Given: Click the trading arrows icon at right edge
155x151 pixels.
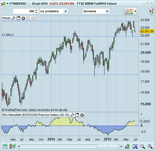Looking at the screenshot, I should click(152, 11).
